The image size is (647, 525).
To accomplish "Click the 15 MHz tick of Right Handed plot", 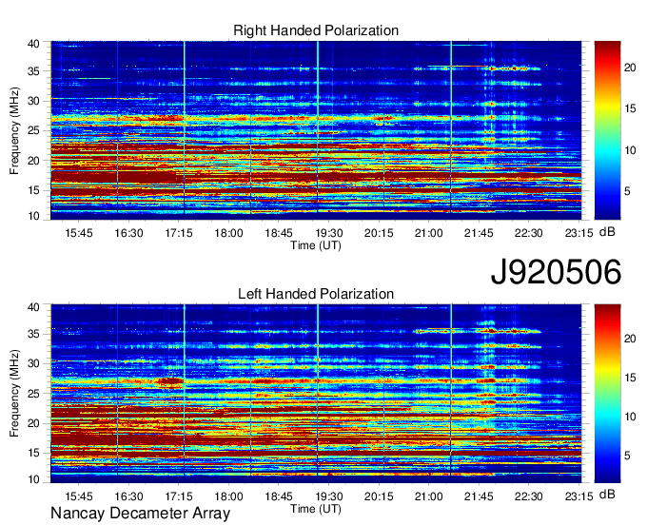I will point(33,190).
